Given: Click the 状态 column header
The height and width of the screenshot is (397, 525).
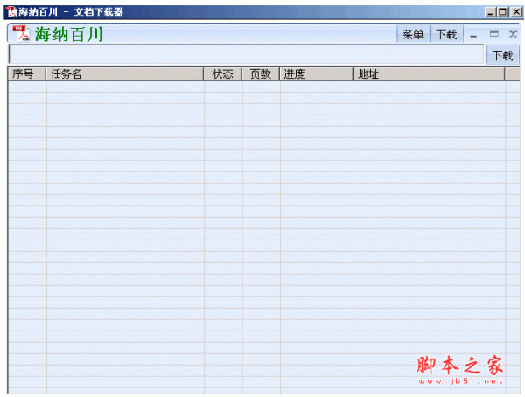Looking at the screenshot, I should [222, 74].
